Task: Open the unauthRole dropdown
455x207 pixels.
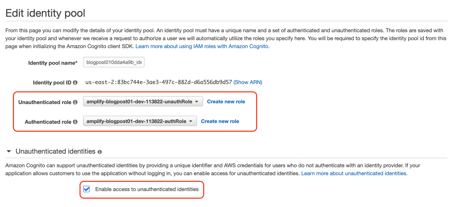Action: point(143,102)
